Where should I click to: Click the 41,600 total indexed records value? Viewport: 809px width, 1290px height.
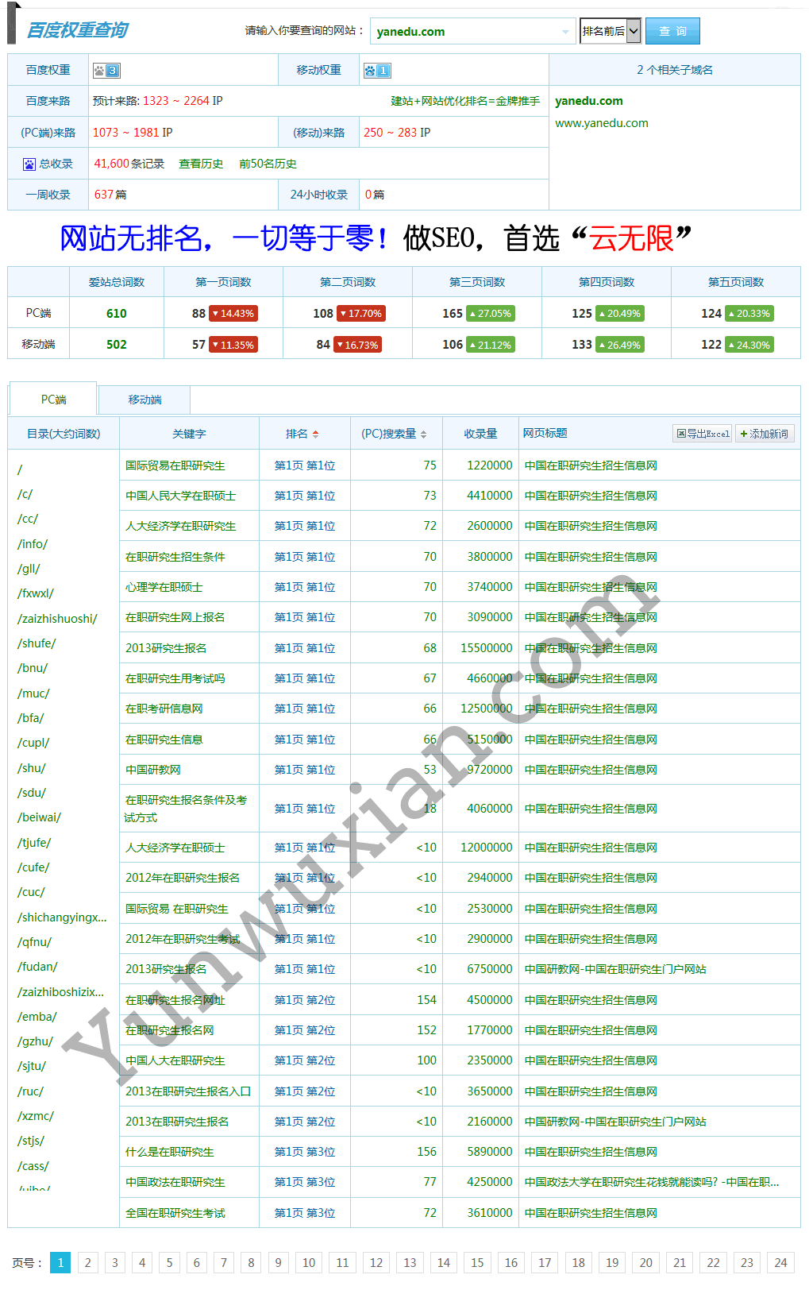click(x=112, y=164)
